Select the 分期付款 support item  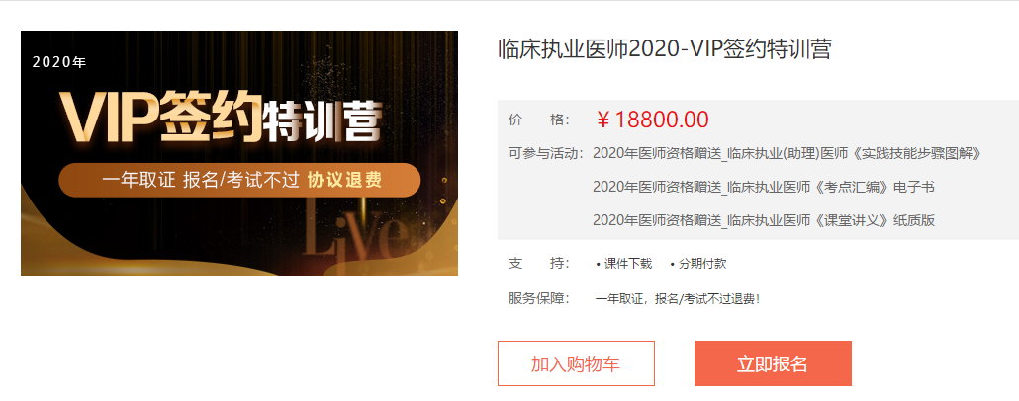(697, 264)
